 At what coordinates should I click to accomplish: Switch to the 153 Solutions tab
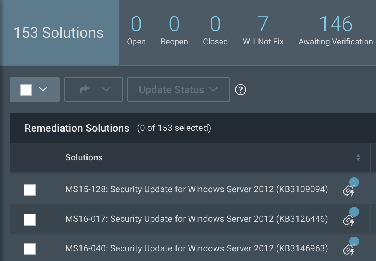[59, 33]
